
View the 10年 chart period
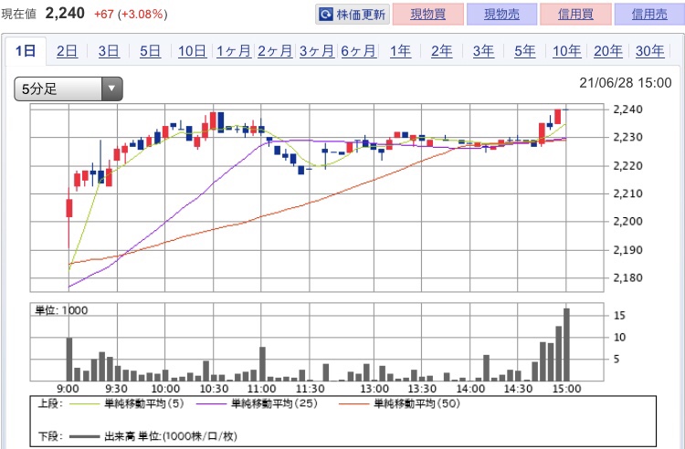(566, 51)
